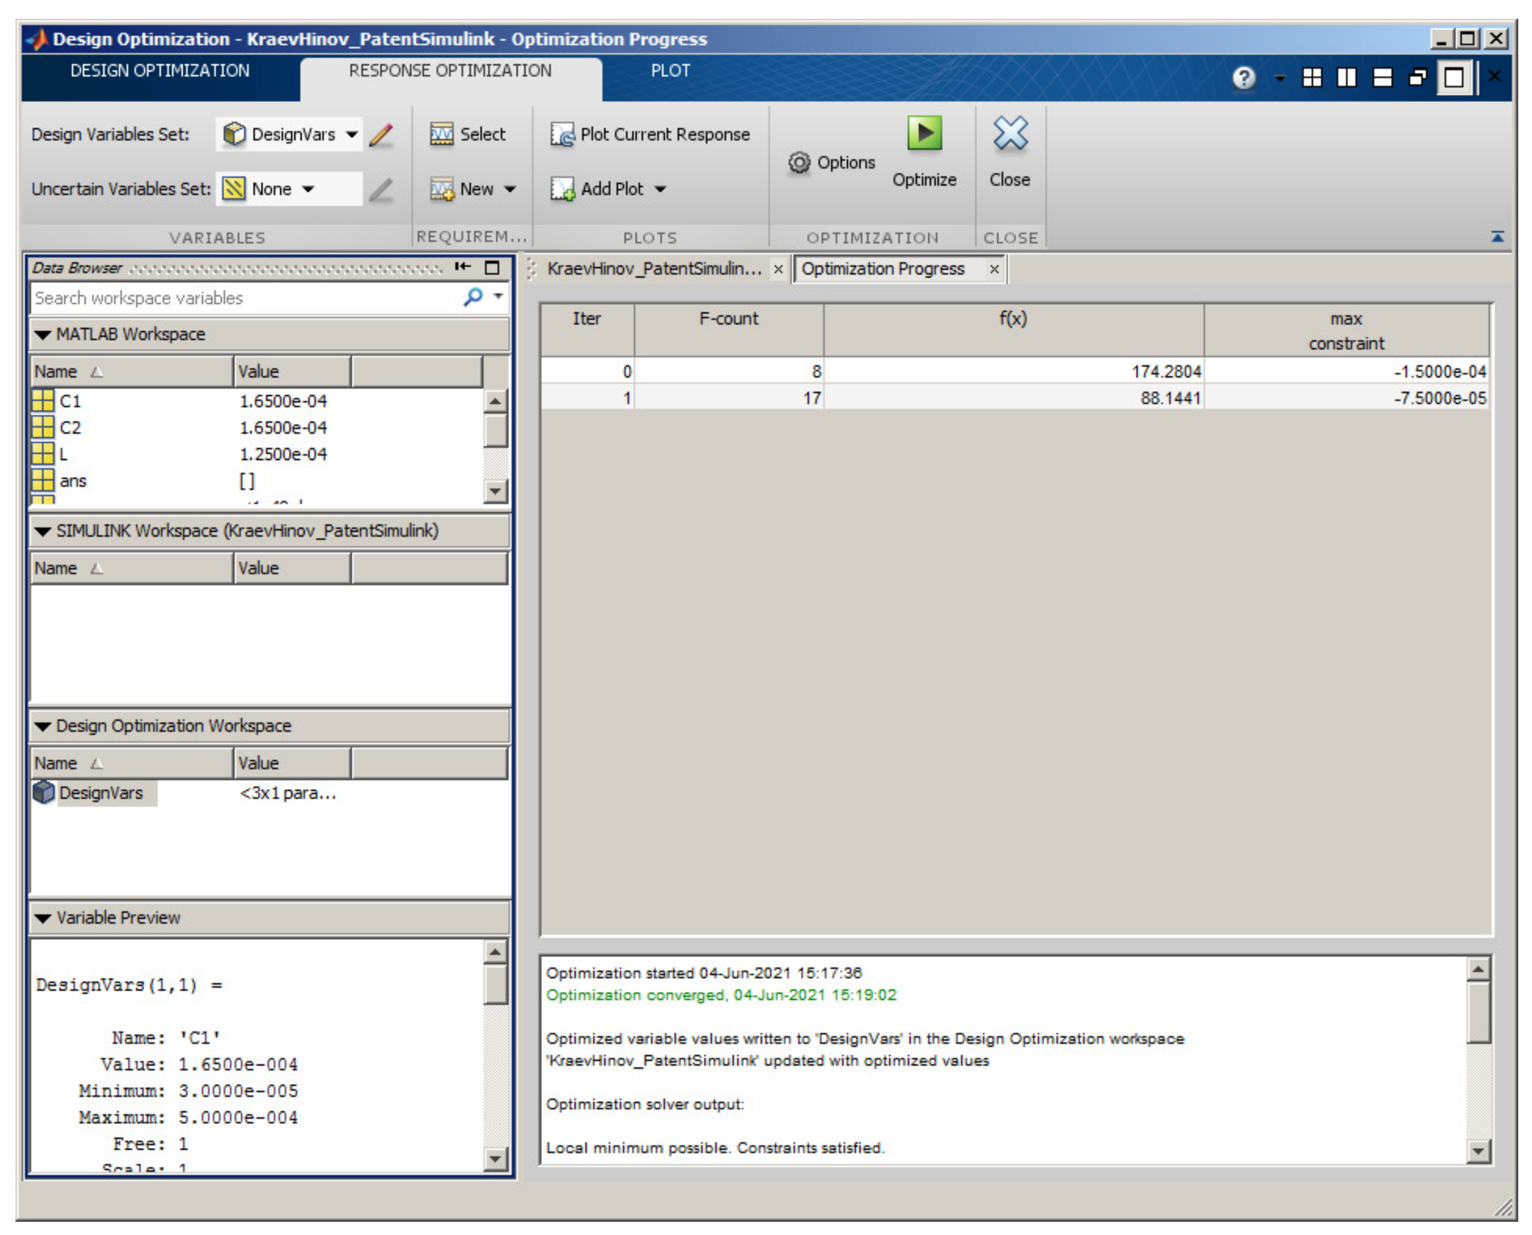Collapse the MATLAB Workspace section

42,334
